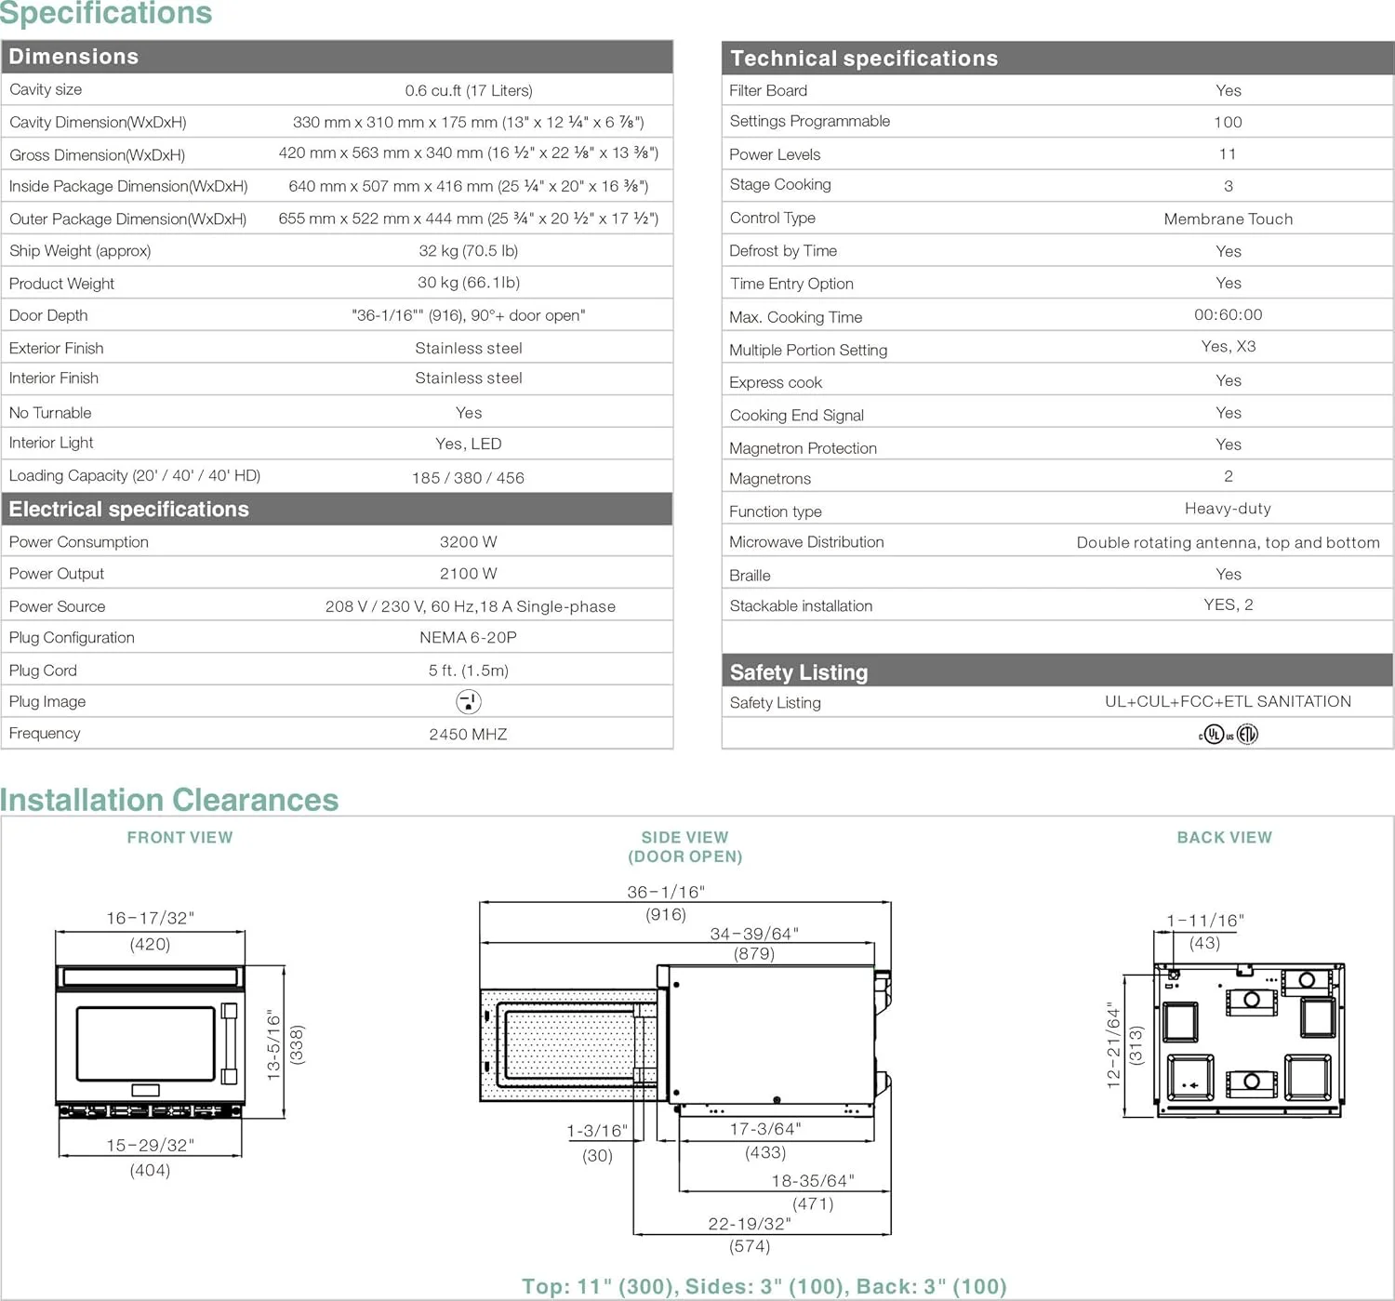Click the Installation Clearances heading

pos(169,800)
